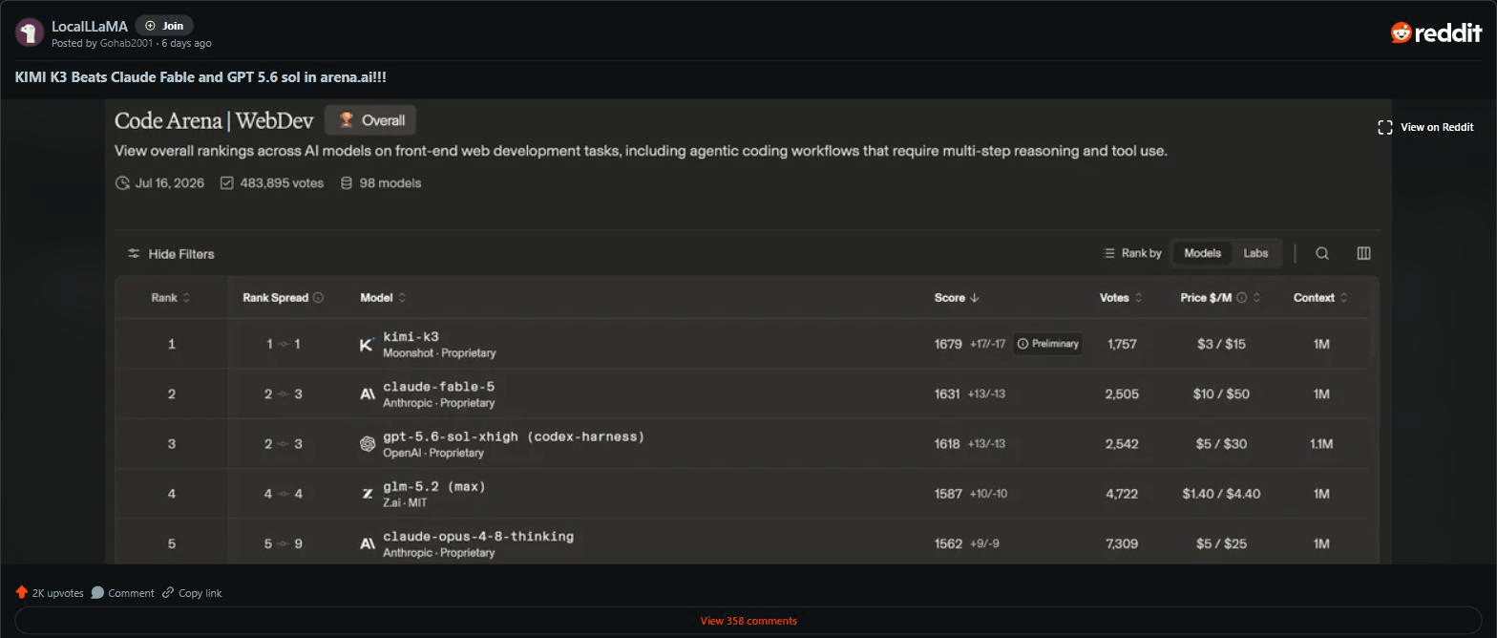Click the Join subreddit button
The image size is (1497, 638).
click(x=164, y=26)
